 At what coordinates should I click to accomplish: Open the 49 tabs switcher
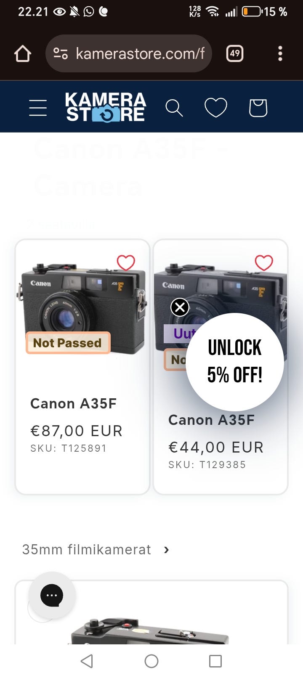pos(235,53)
